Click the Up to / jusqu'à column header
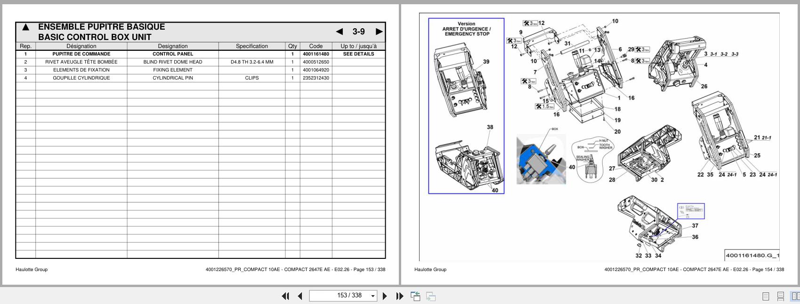800x304 pixels. tap(359, 46)
